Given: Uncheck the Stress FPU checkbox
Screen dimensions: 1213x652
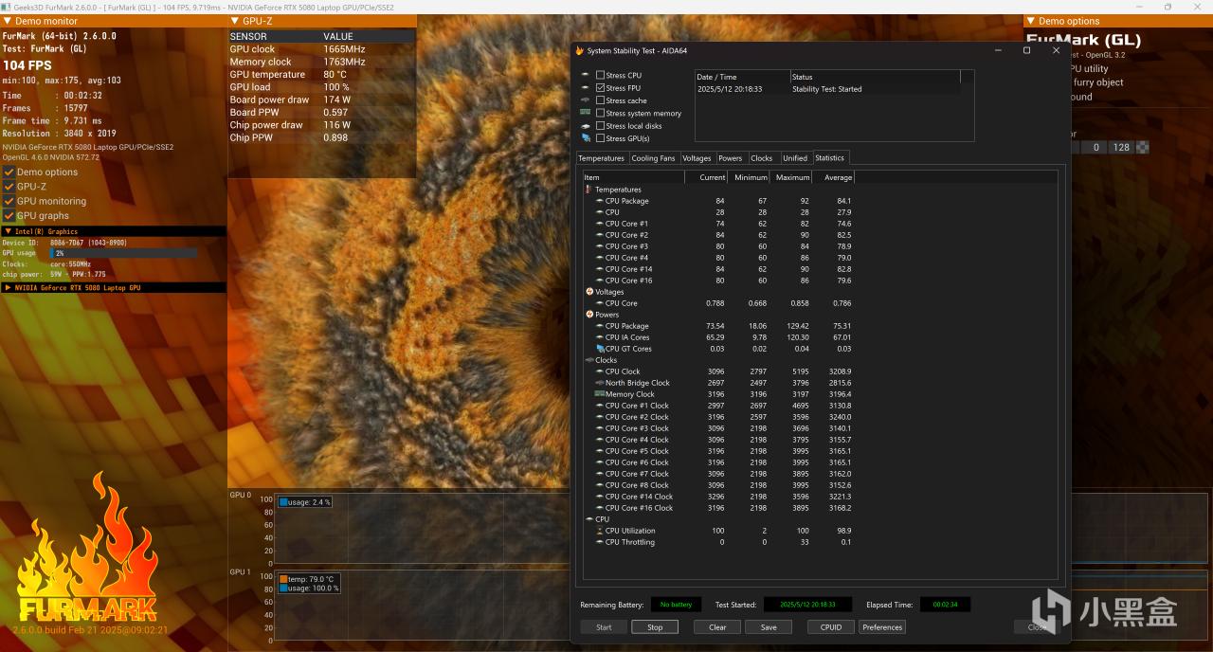Looking at the screenshot, I should click(600, 88).
